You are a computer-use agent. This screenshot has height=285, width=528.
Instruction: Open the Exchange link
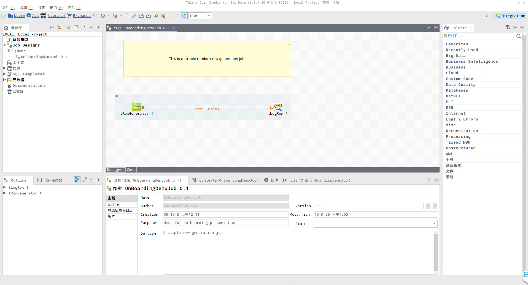[x=82, y=16]
